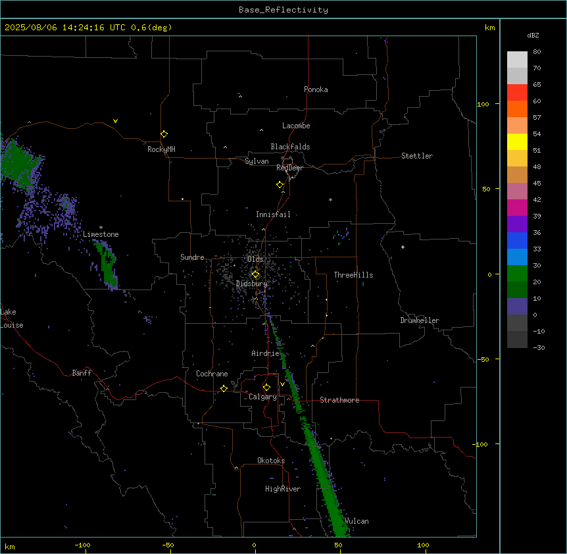567x554 pixels.
Task: Click the yellow diamond marker south of RedDeer
Action: (280, 185)
